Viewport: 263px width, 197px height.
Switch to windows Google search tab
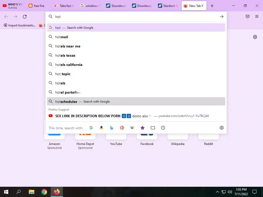(90, 6)
